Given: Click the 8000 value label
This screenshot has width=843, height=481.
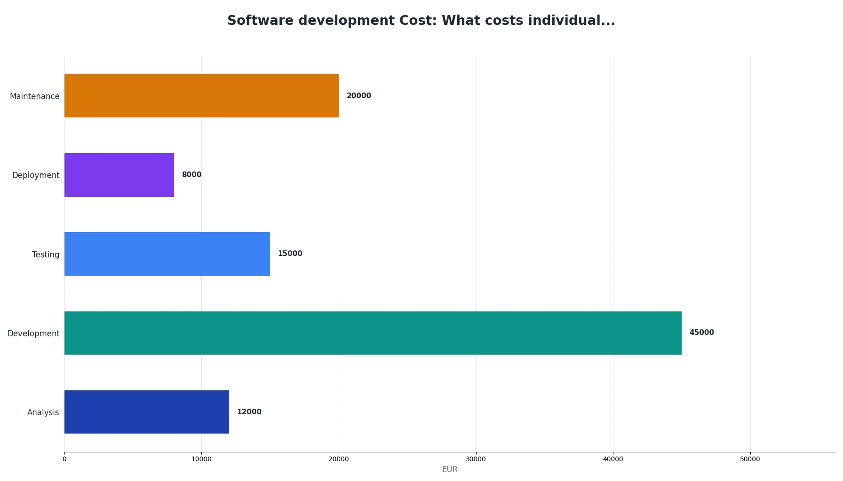Looking at the screenshot, I should [x=191, y=175].
